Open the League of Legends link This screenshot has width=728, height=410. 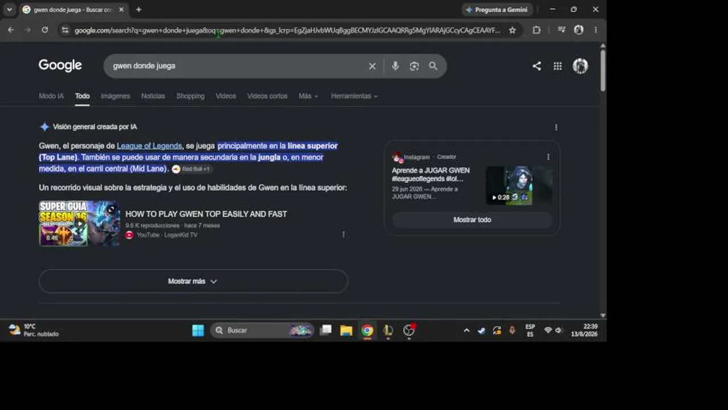149,146
